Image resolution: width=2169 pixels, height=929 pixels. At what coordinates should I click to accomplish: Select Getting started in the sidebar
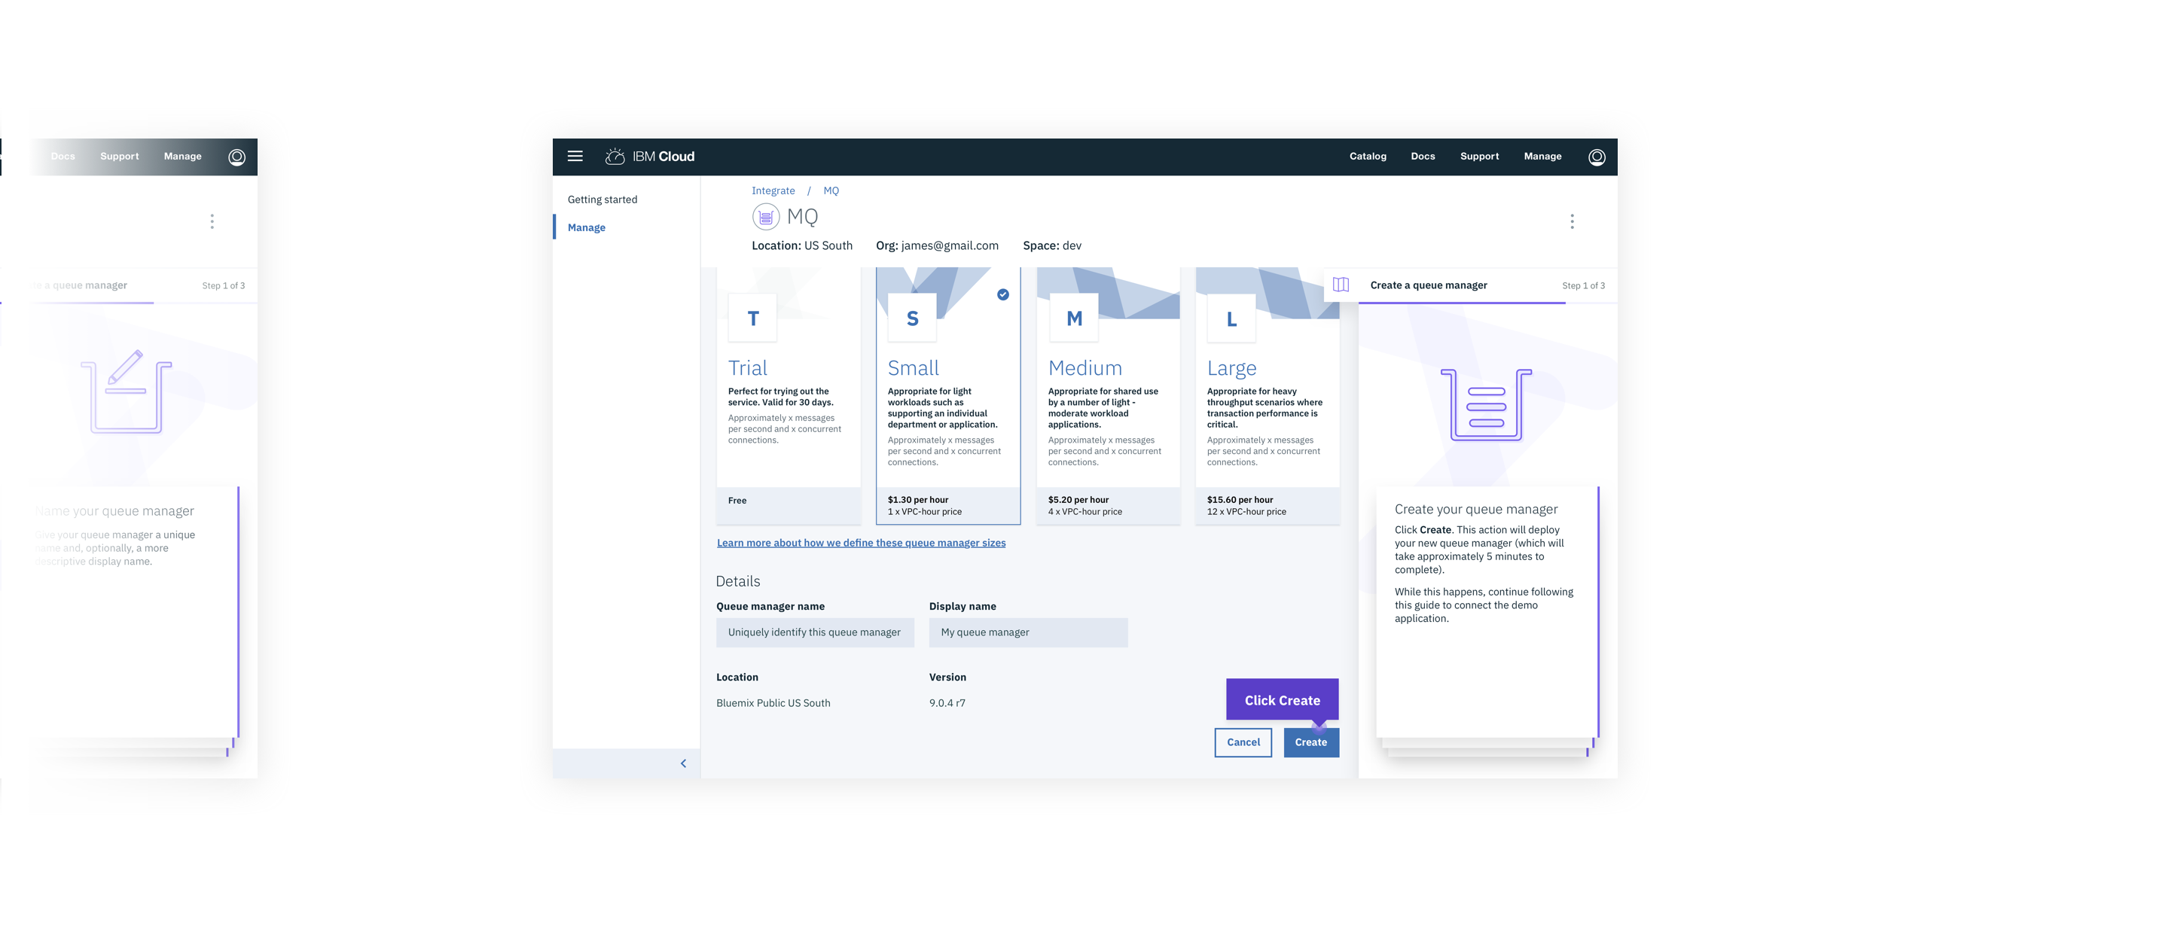[x=602, y=200]
